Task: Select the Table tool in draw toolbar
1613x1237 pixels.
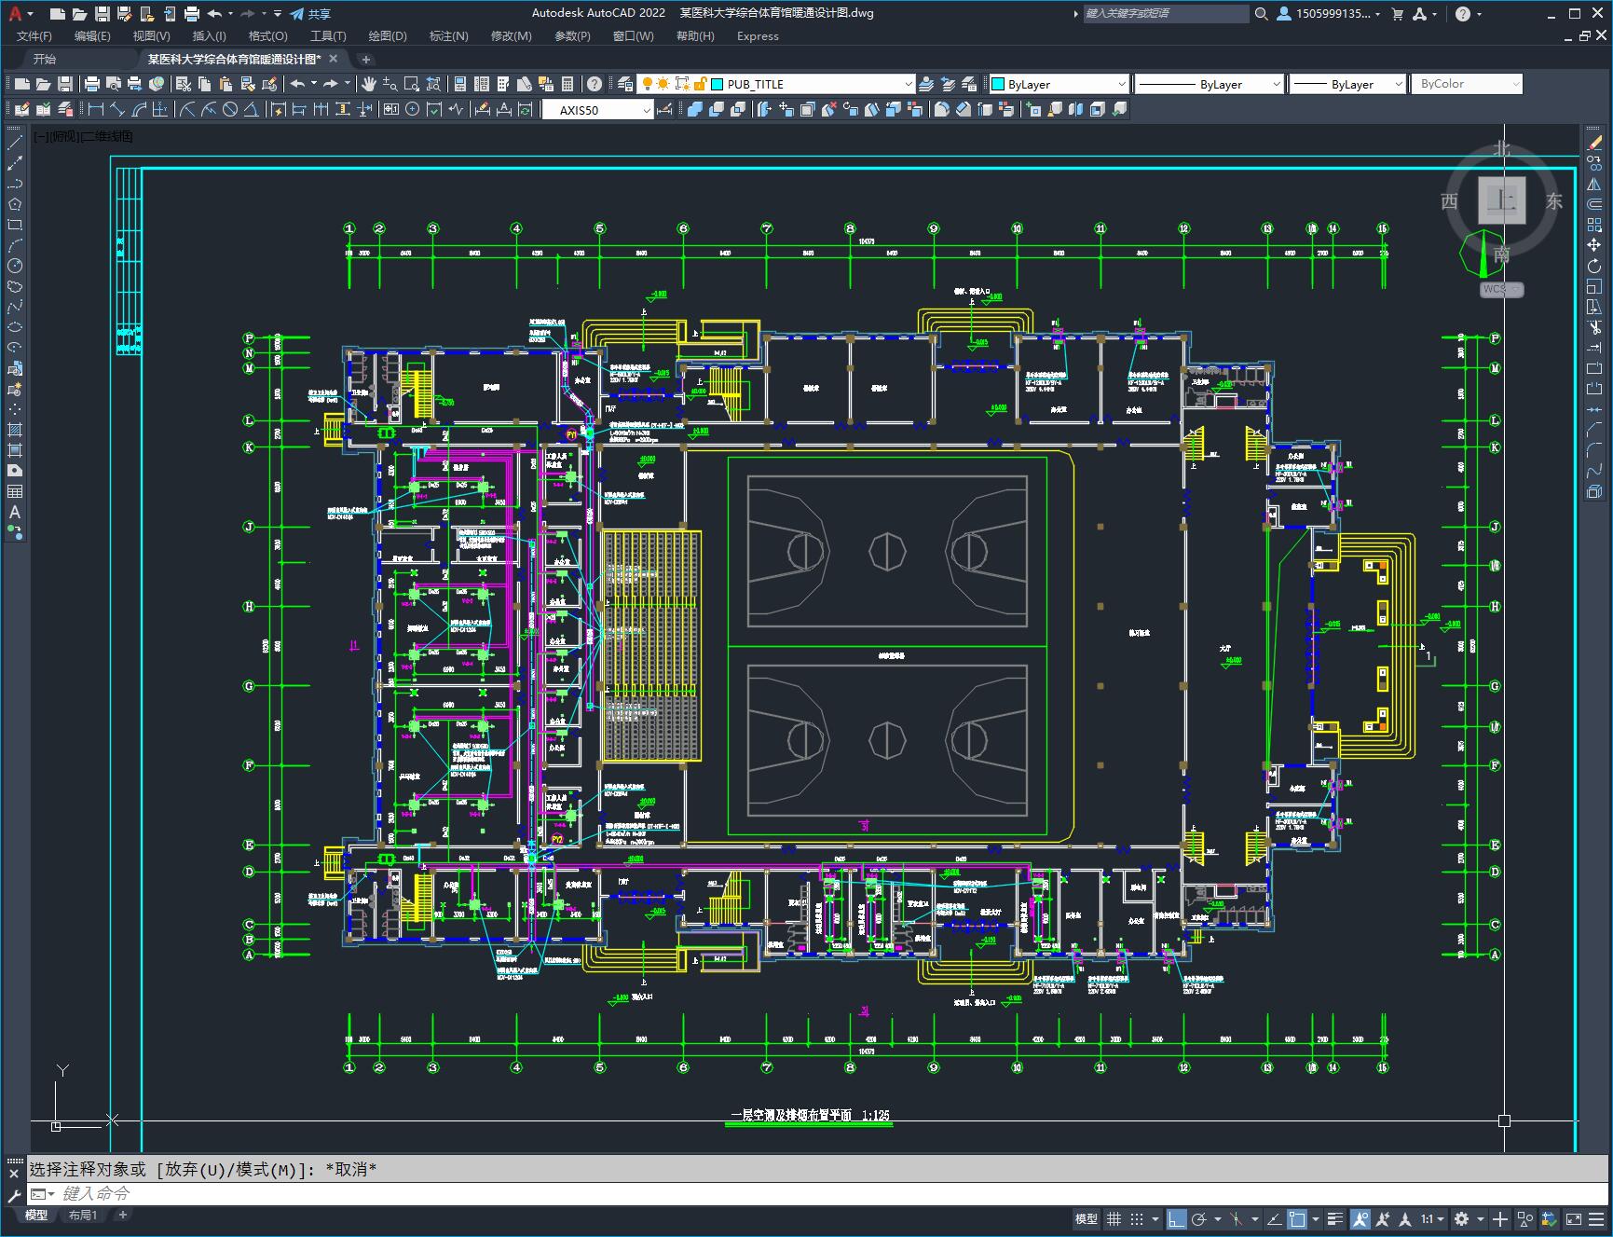Action: [15, 491]
